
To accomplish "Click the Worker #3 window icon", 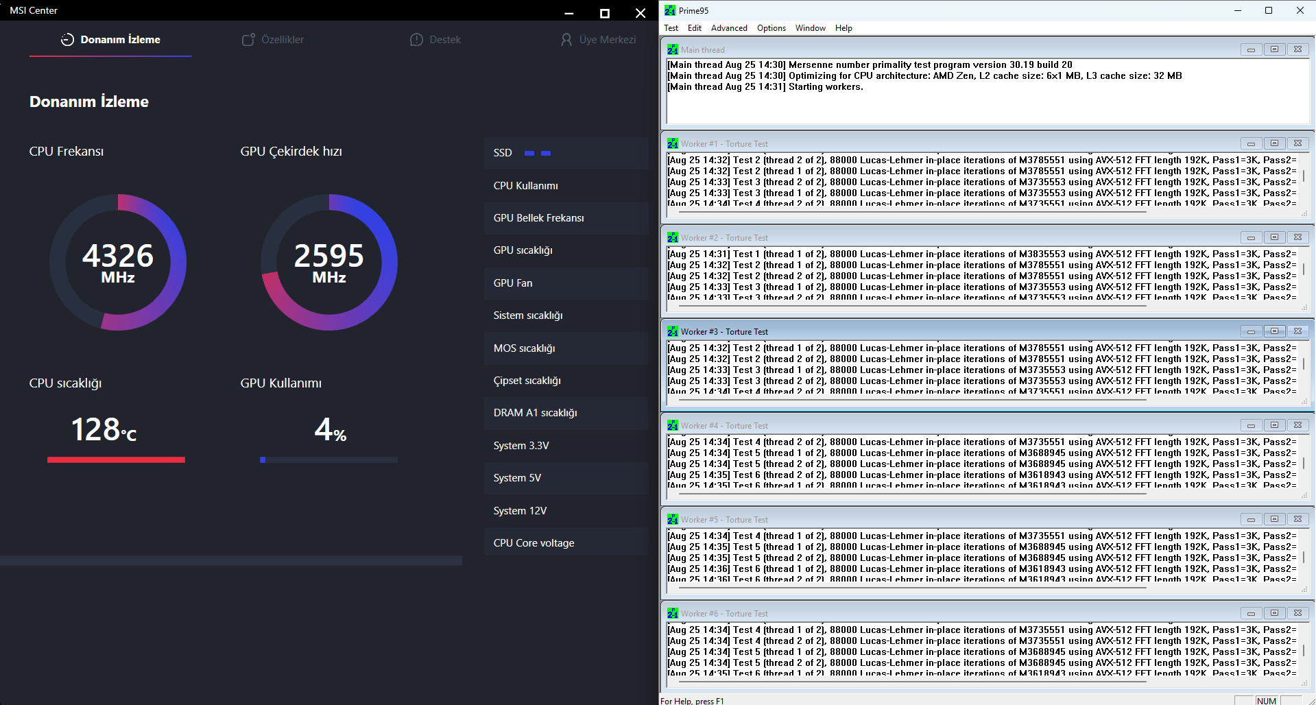I will click(673, 331).
